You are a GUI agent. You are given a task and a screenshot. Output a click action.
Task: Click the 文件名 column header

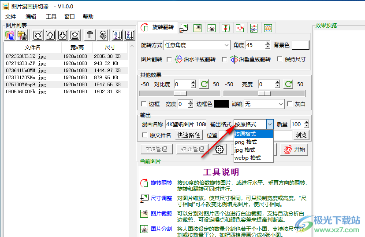click(33, 47)
